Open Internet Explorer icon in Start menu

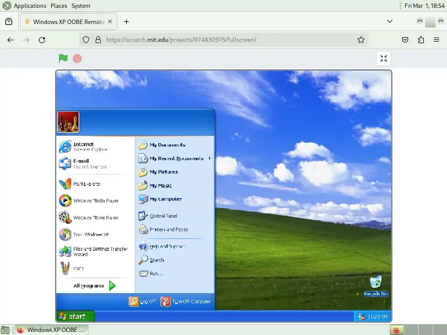point(65,147)
